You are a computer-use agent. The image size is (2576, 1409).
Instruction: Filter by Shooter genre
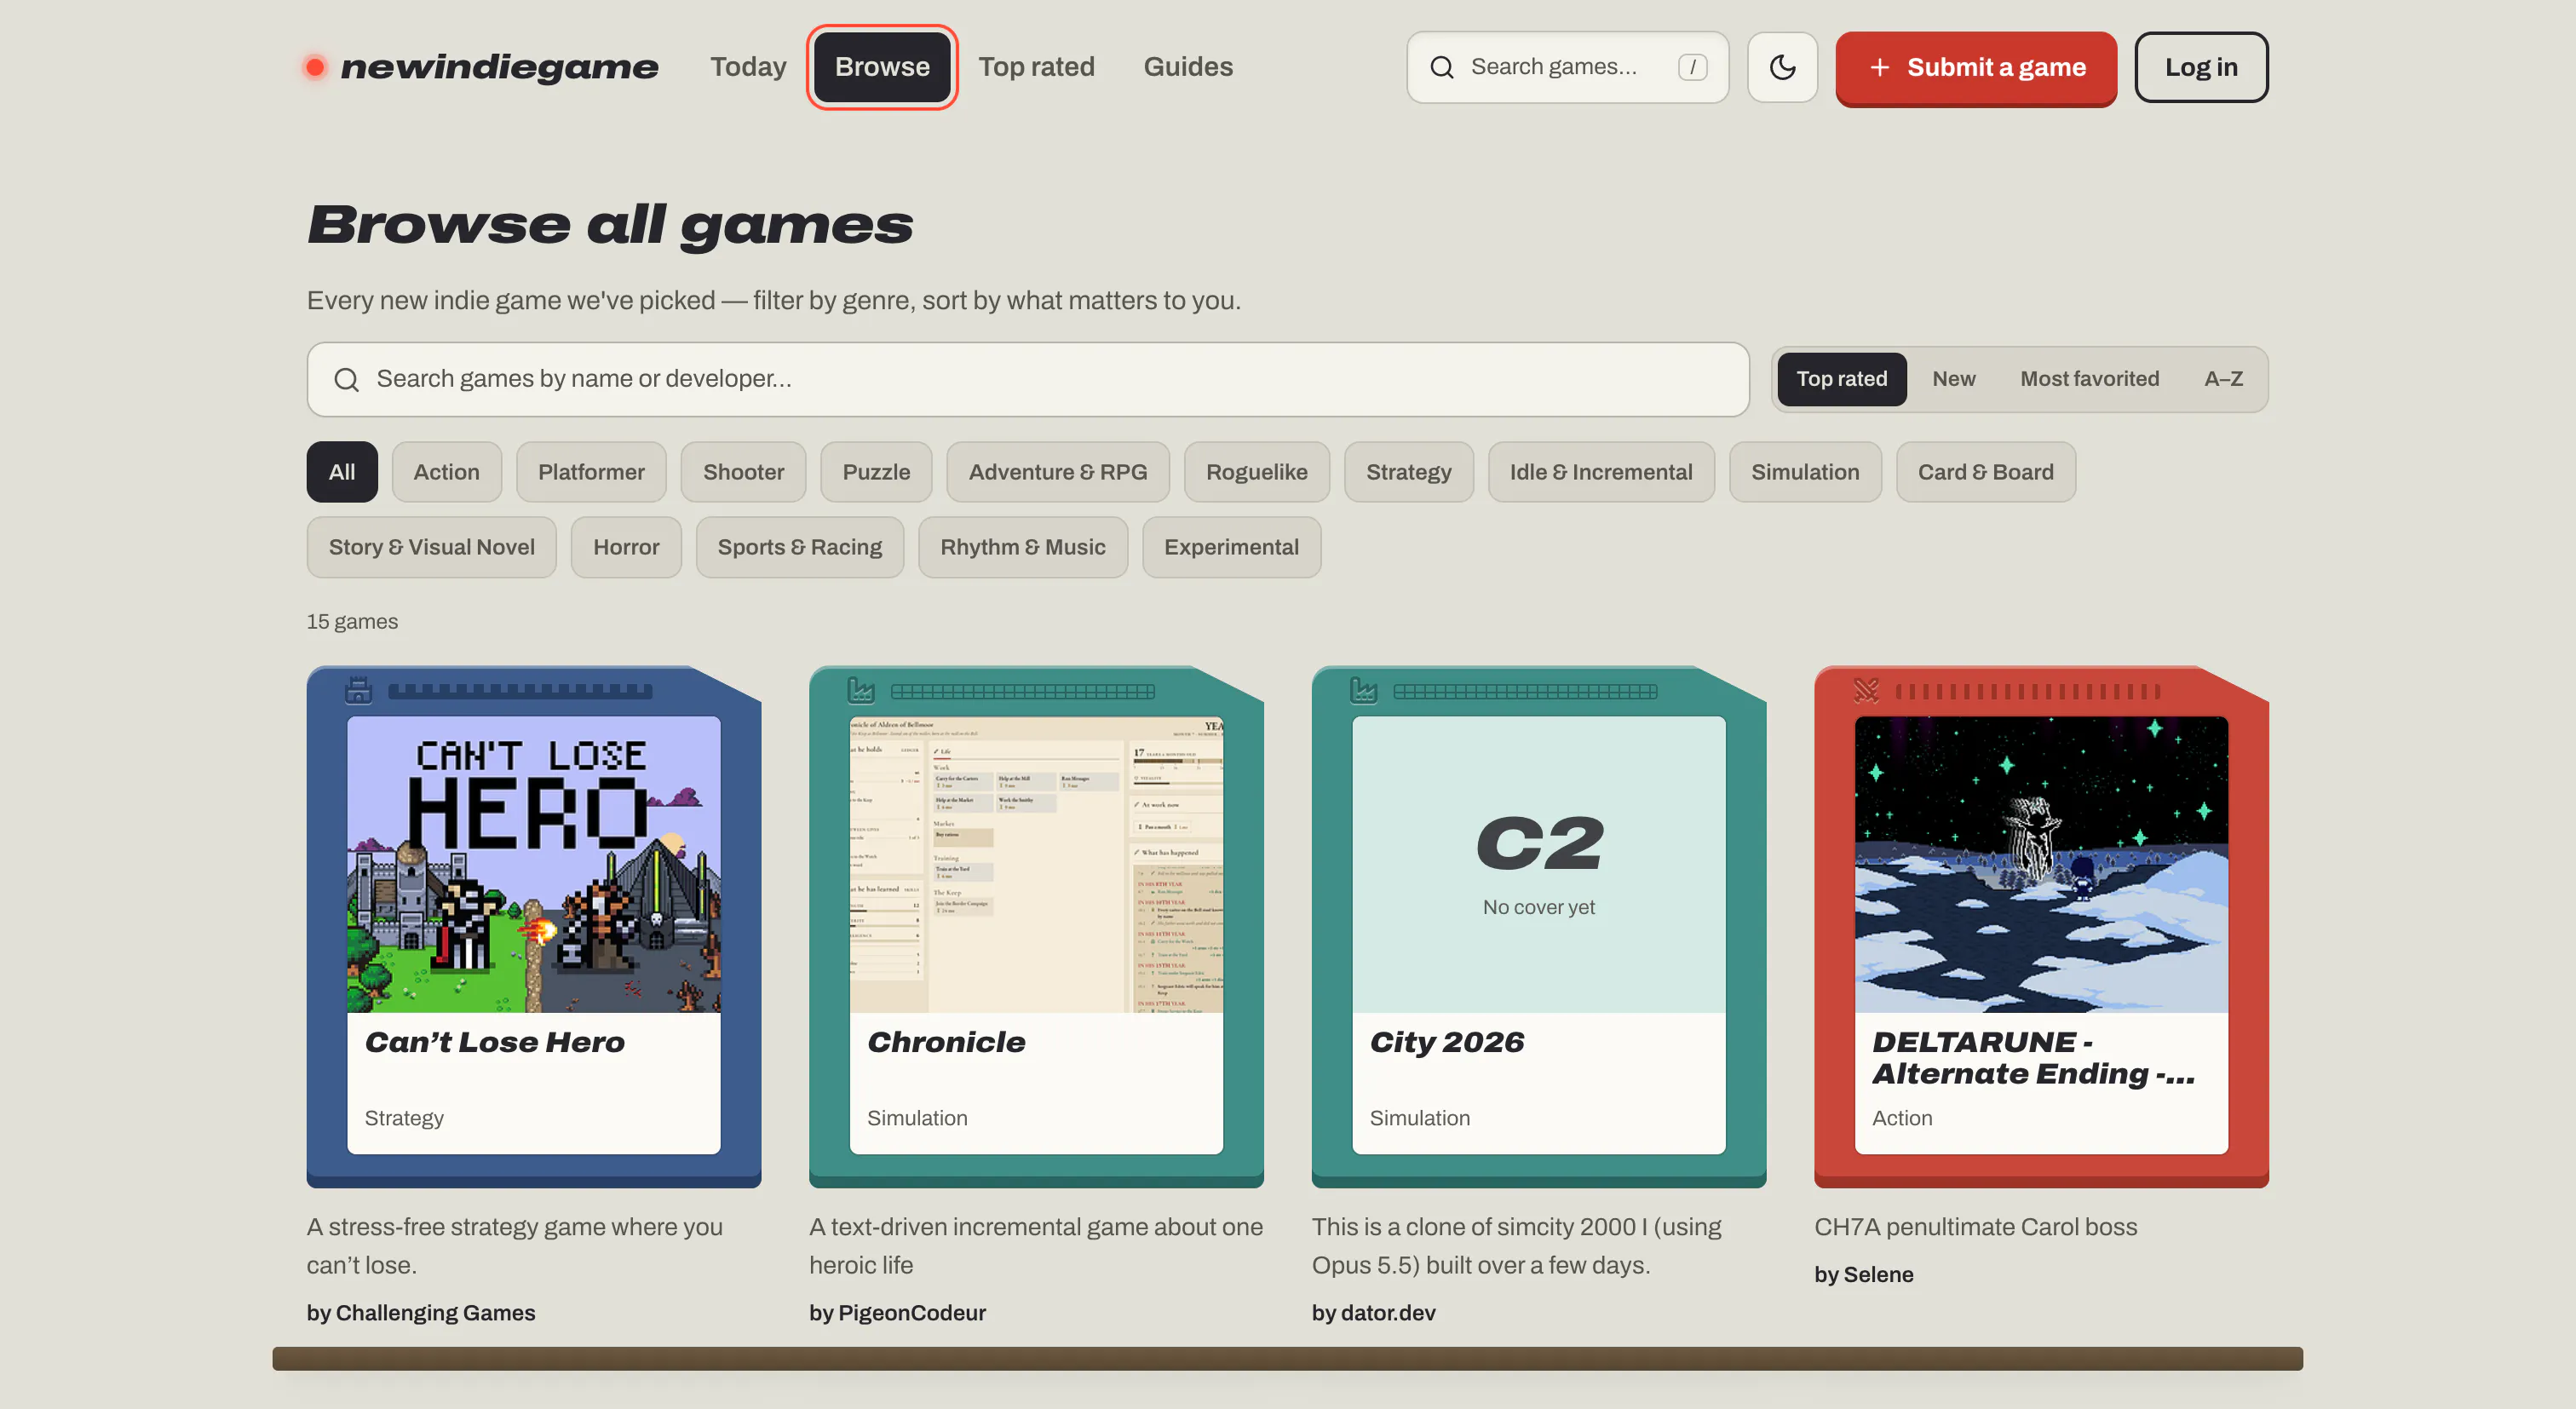coord(743,472)
